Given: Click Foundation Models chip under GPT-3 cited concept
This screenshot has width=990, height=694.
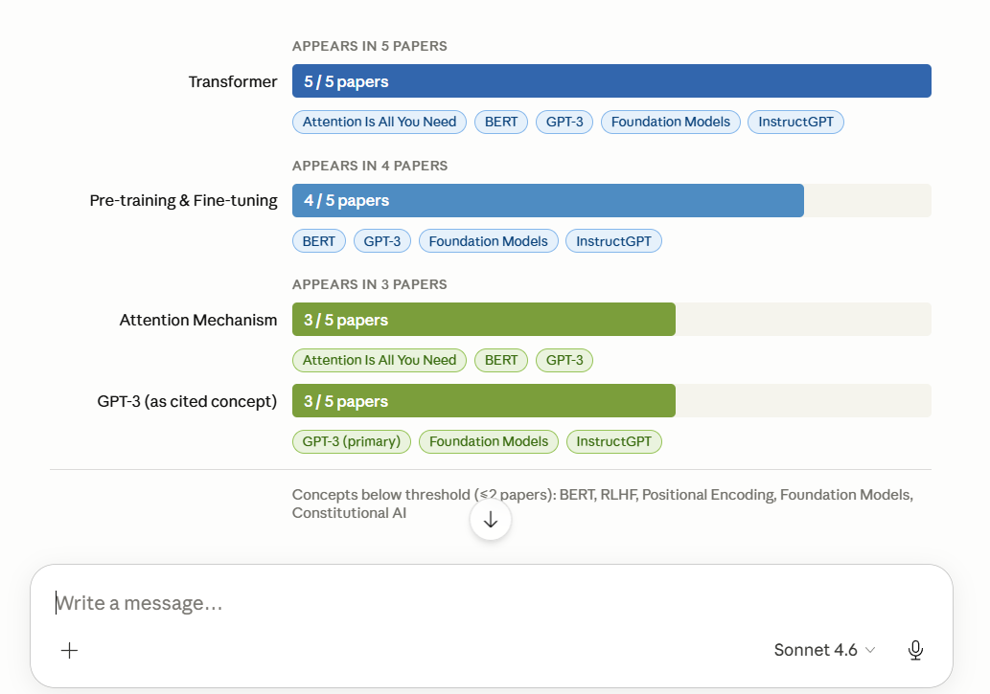Looking at the screenshot, I should (x=489, y=441).
